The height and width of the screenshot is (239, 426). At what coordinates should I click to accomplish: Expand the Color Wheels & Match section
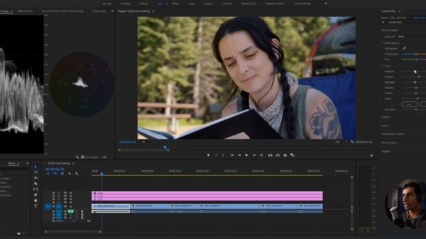[393, 134]
